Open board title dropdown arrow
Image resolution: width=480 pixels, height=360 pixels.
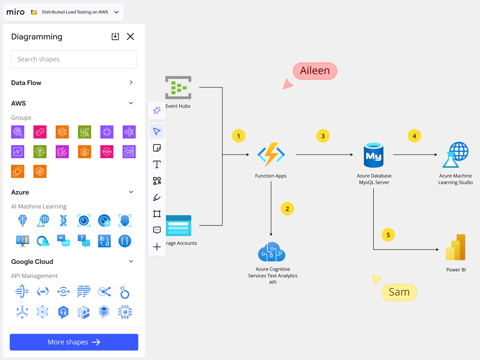[x=116, y=12]
